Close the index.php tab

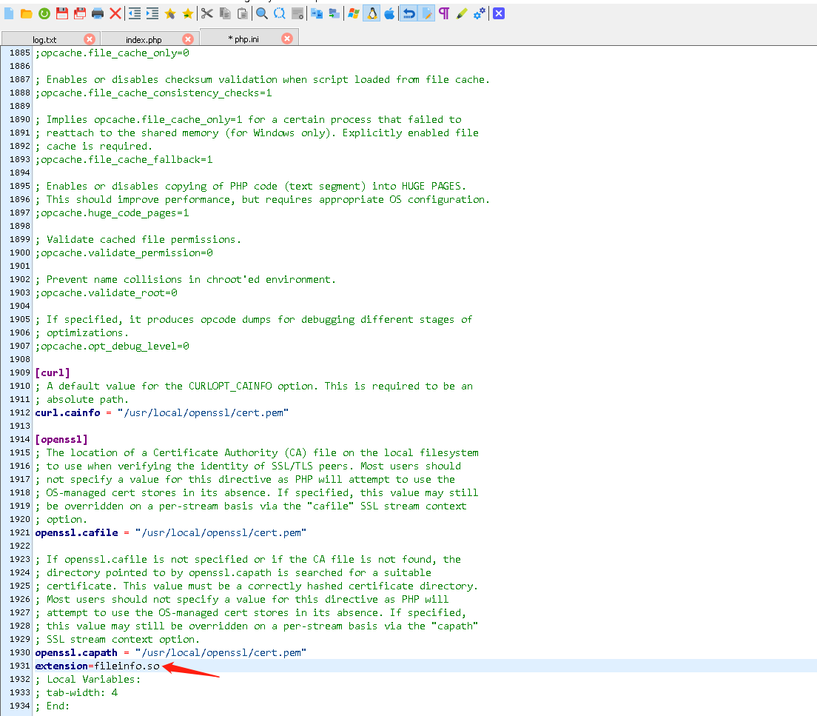tap(187, 37)
